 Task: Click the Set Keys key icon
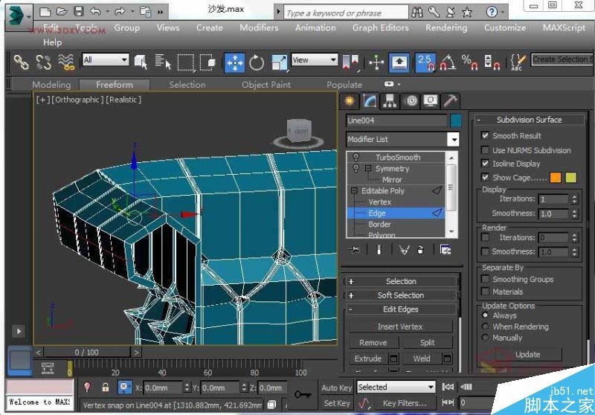pos(303,395)
